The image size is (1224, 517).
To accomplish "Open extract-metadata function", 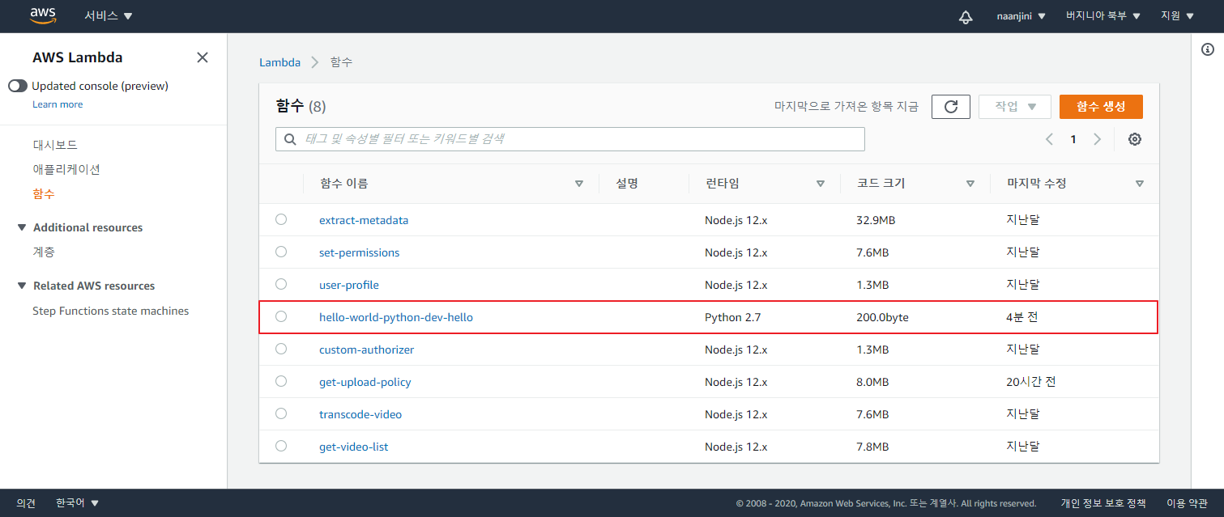I will pyautogui.click(x=364, y=220).
